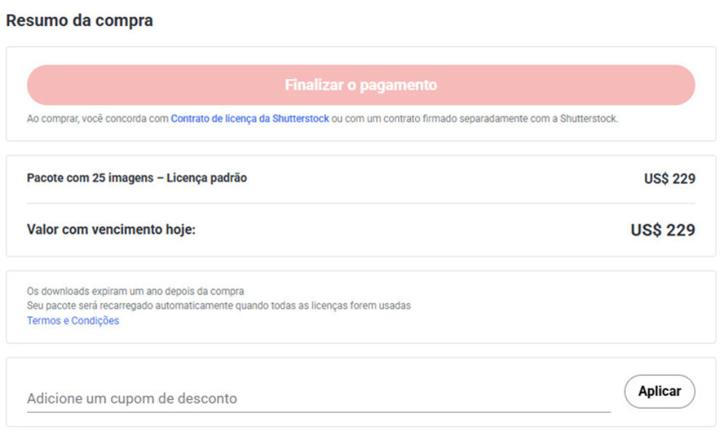Focus the Adicione um cupom de desconto field
Image resolution: width=724 pixels, height=448 pixels.
pos(318,398)
